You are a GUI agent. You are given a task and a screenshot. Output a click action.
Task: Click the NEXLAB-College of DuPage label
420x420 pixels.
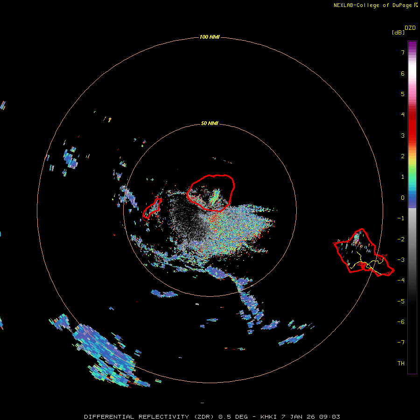click(x=373, y=5)
